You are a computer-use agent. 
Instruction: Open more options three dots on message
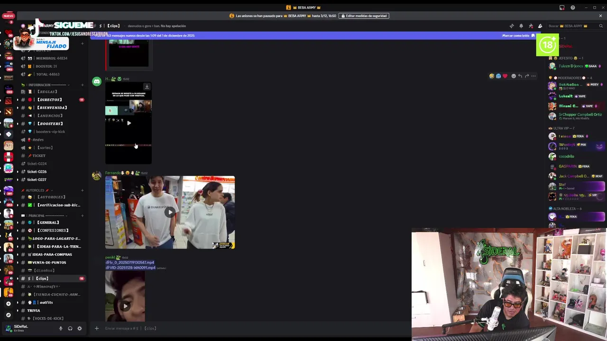tap(533, 76)
